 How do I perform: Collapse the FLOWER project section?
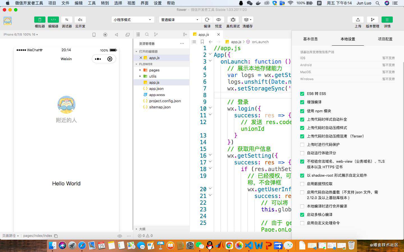tap(136, 64)
